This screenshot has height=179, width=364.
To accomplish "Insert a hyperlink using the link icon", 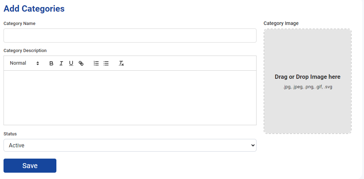I will [81, 63].
